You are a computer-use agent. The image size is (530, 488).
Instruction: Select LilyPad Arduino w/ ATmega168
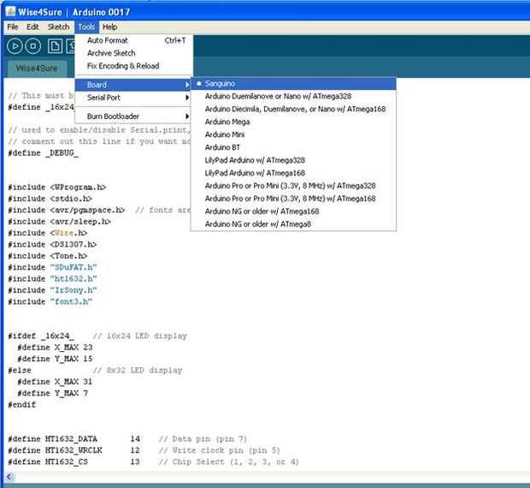click(293, 173)
